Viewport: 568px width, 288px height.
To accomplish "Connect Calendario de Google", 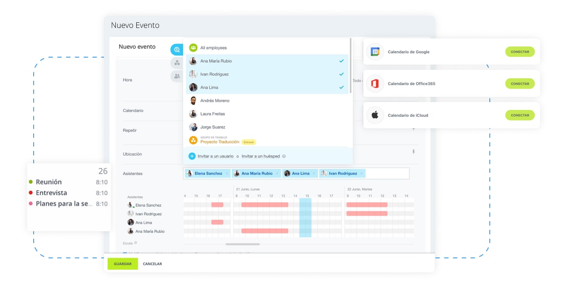I will 520,52.
